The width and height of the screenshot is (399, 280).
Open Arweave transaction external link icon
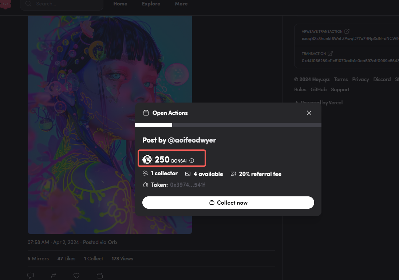[347, 32]
